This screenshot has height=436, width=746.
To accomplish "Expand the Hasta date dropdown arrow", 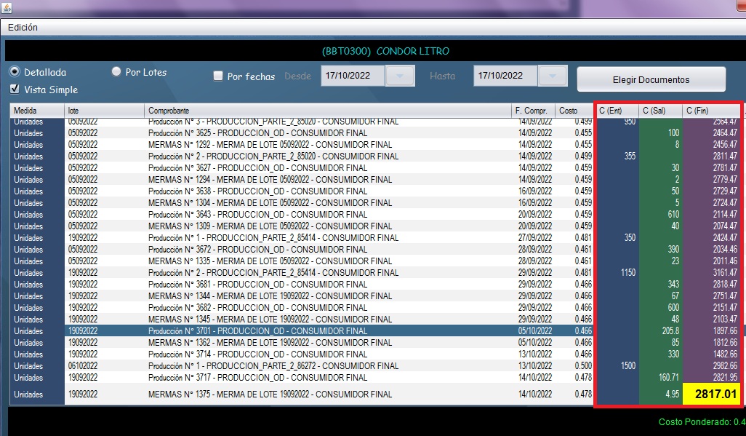I will tap(553, 76).
